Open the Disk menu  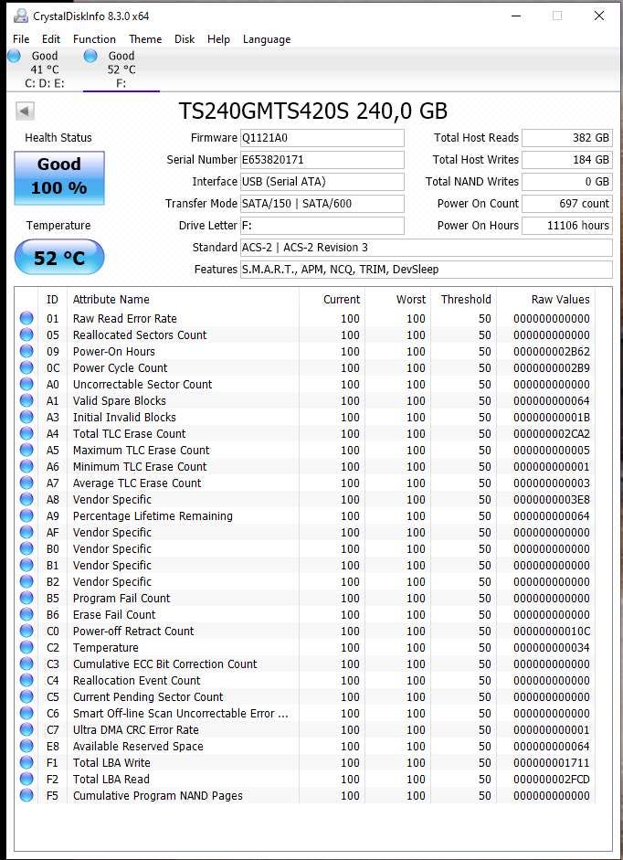pyautogui.click(x=185, y=39)
